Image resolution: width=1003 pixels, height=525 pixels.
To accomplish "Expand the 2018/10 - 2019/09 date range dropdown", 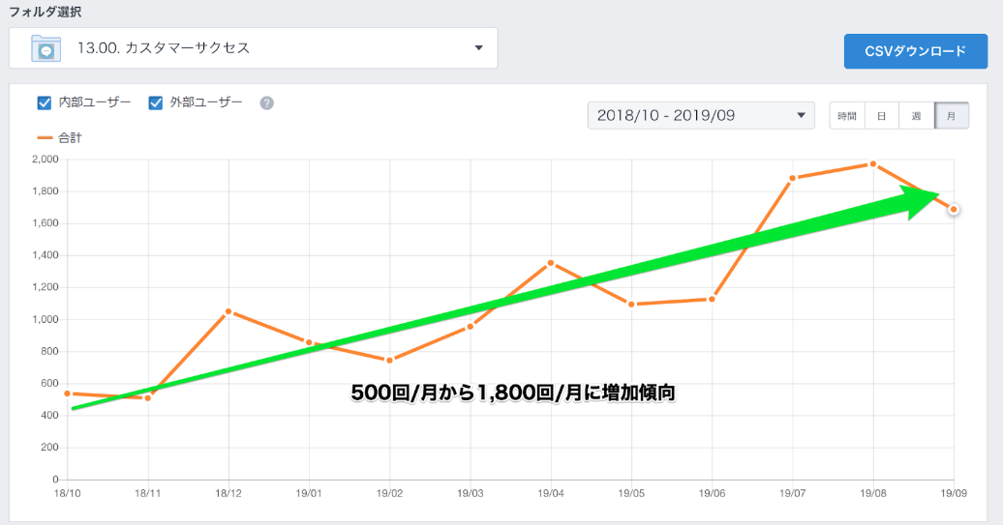I will click(701, 116).
